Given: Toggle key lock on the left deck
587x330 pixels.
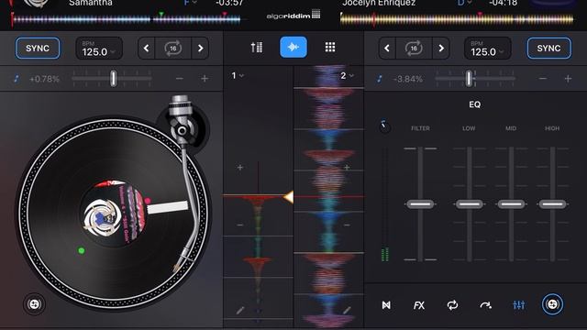Looking at the screenshot, I should coord(17,79).
